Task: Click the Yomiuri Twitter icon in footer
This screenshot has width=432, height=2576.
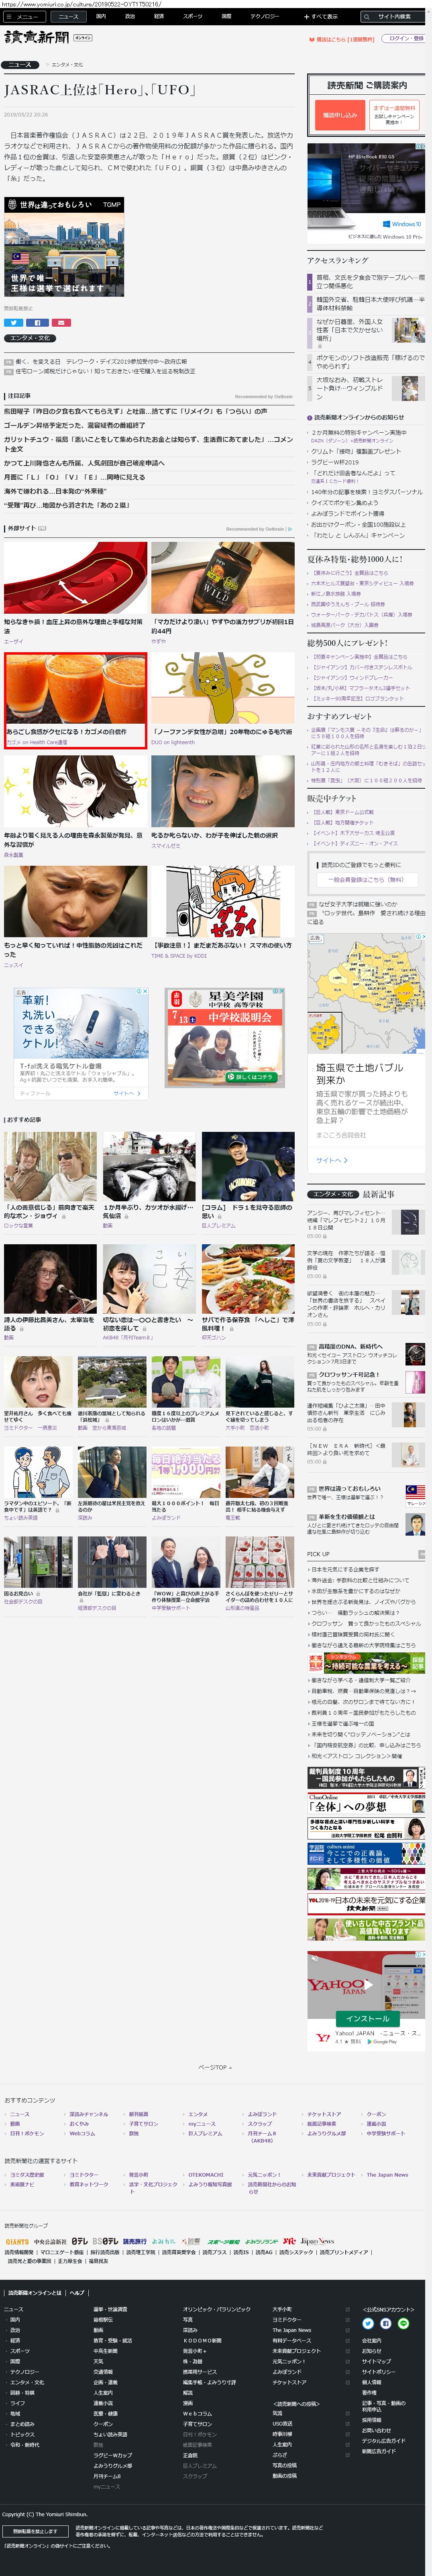Action: [369, 2323]
